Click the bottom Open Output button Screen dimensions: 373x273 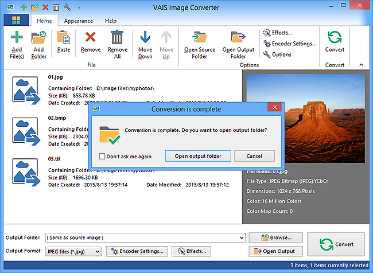coord(275,251)
